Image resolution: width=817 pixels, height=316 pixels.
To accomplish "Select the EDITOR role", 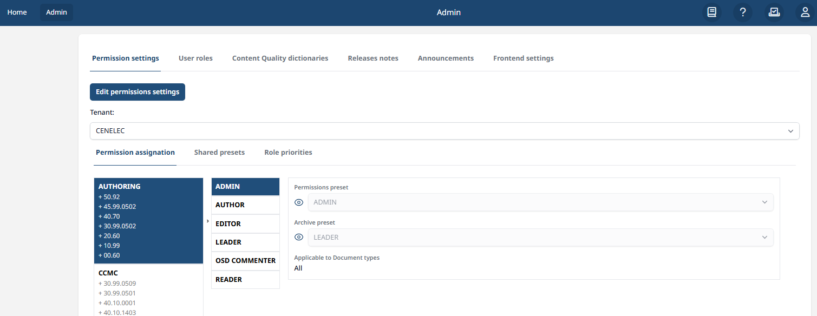I will click(245, 224).
